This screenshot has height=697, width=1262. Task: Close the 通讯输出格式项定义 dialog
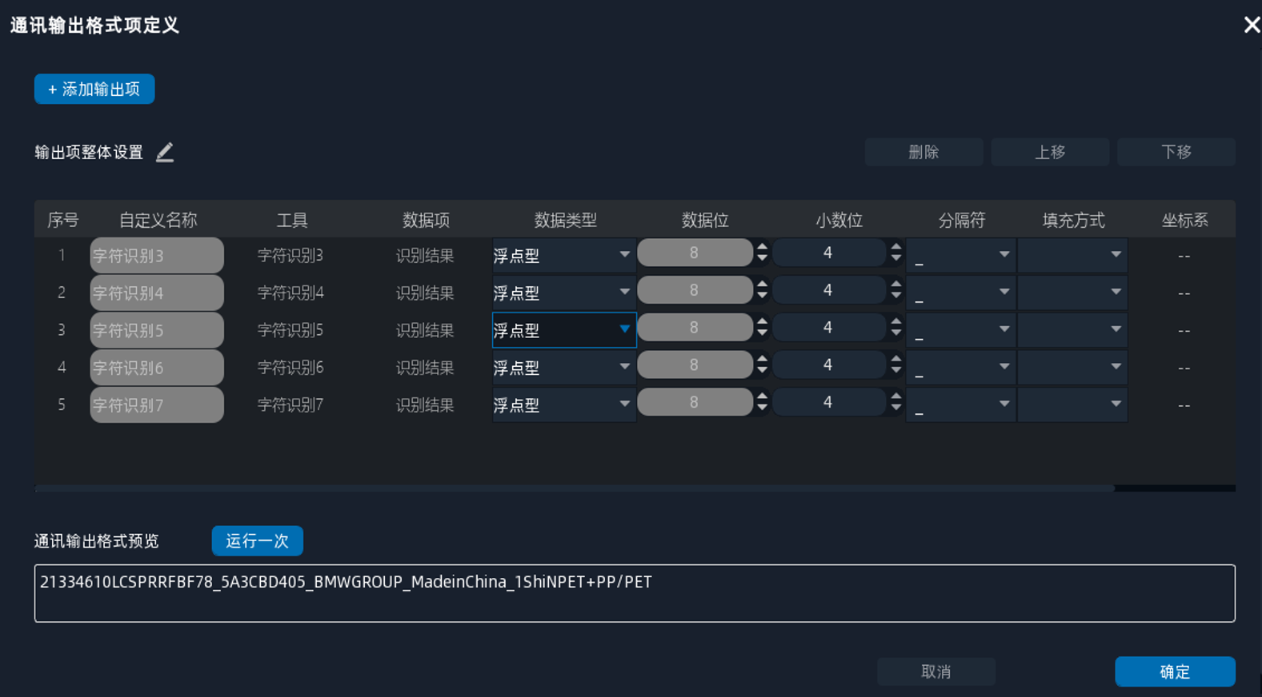tap(1252, 25)
